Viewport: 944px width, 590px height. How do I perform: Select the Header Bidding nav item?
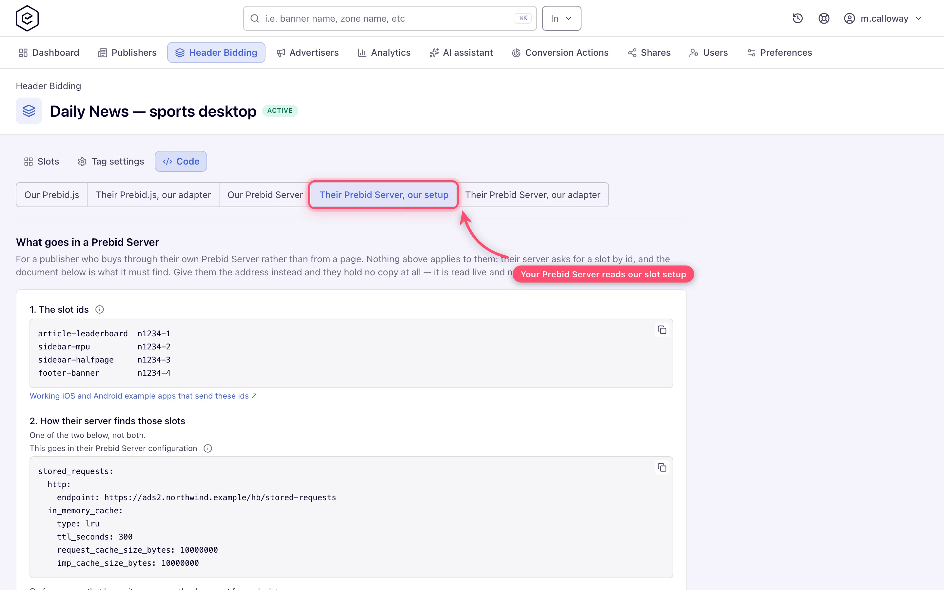pyautogui.click(x=216, y=53)
